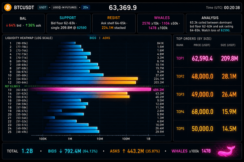Screen dimensions: 244x162
Task: Click TOP4 price 68,000.0
Action: [x=202, y=112]
